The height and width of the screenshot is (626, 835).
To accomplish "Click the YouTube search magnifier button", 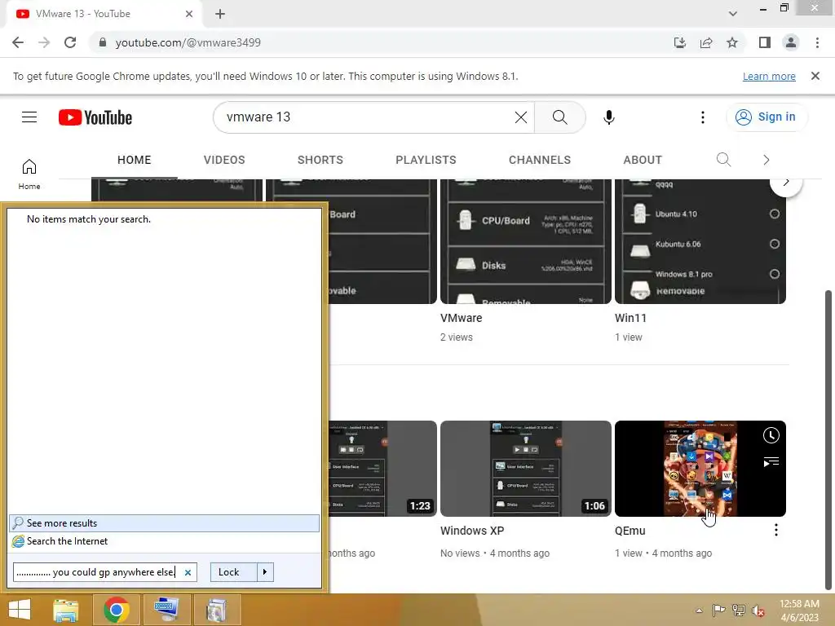I will tap(559, 117).
